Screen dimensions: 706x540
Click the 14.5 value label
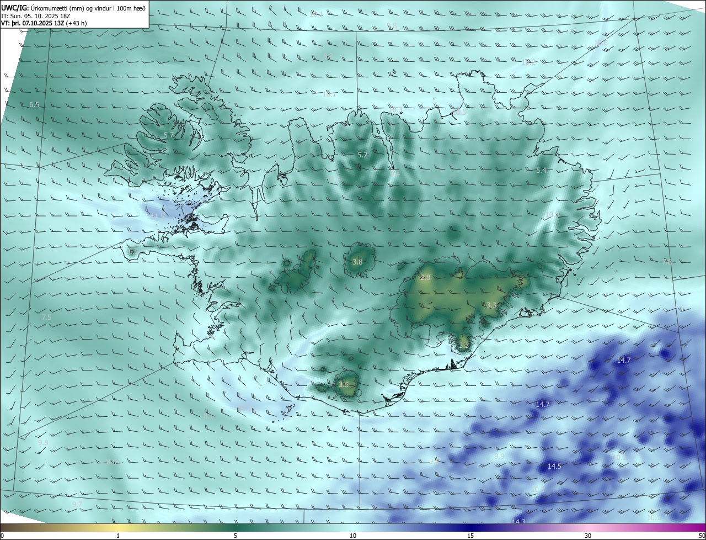coord(554,466)
